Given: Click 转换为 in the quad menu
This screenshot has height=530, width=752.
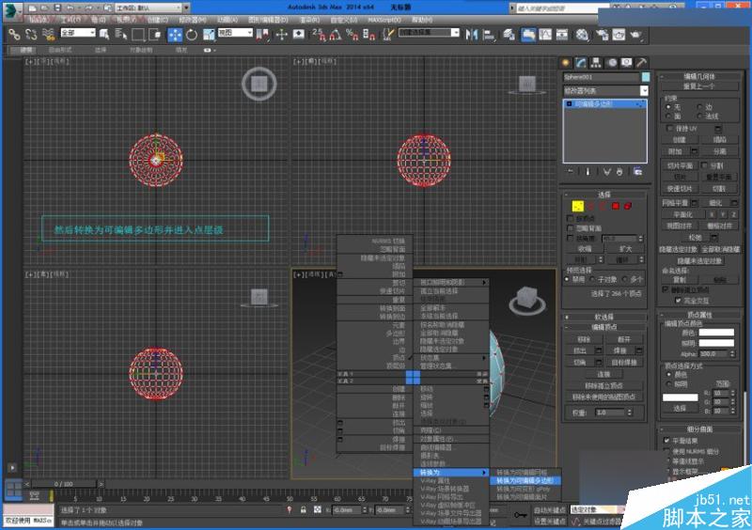Looking at the screenshot, I should click(451, 473).
